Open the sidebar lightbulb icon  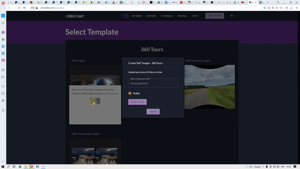click(3, 110)
